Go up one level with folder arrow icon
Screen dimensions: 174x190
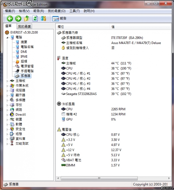(27, 18)
